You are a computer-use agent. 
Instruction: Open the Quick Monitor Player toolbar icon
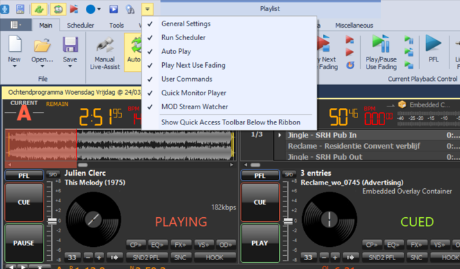point(114,9)
